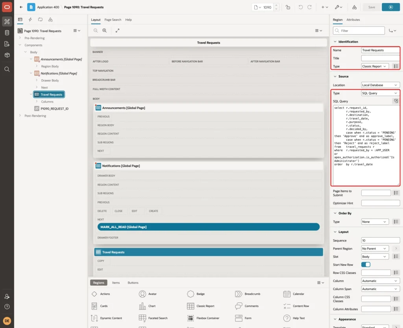Open the Oracle APEX home logo
This screenshot has width=403, height=328.
[x=7, y=7]
